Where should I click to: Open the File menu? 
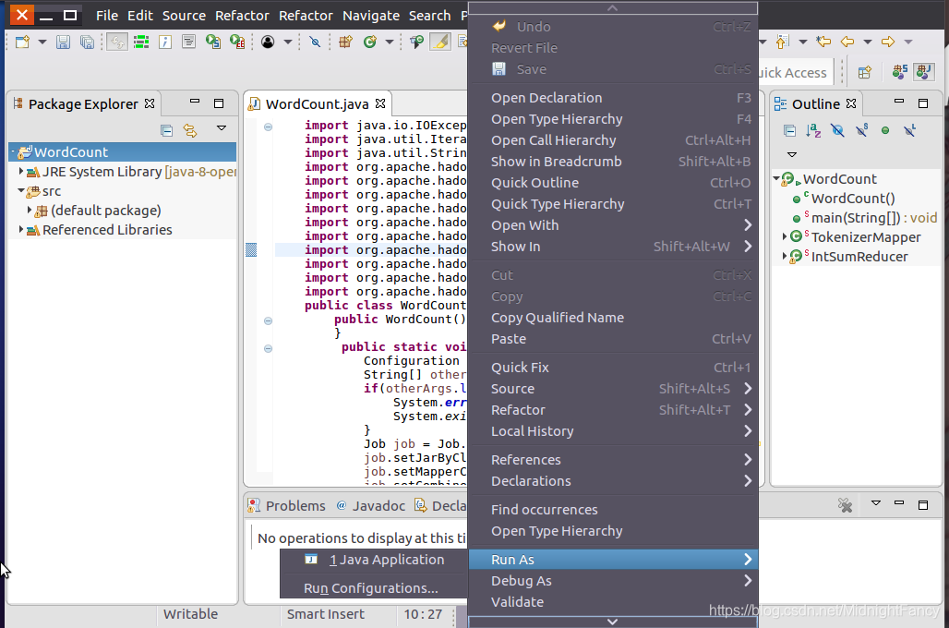pos(107,15)
